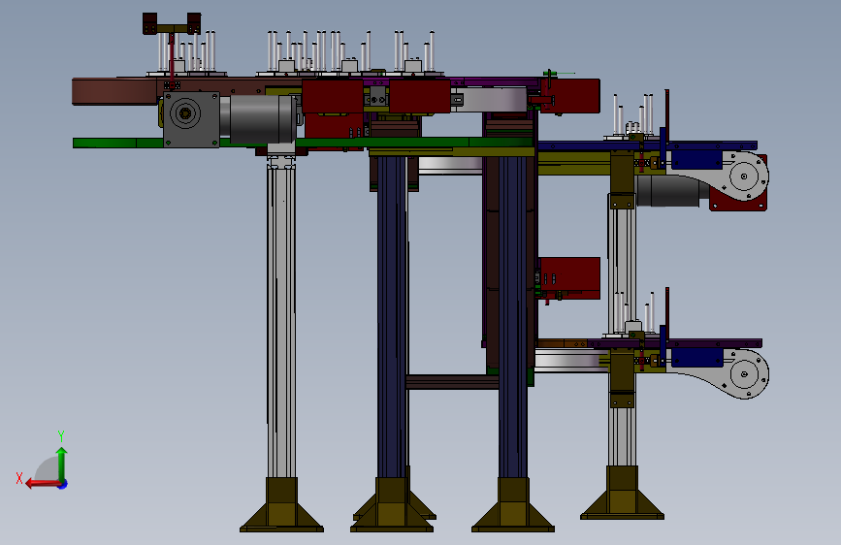Select the gray square gearbox housing at top left
841x545 pixels.
191,119
